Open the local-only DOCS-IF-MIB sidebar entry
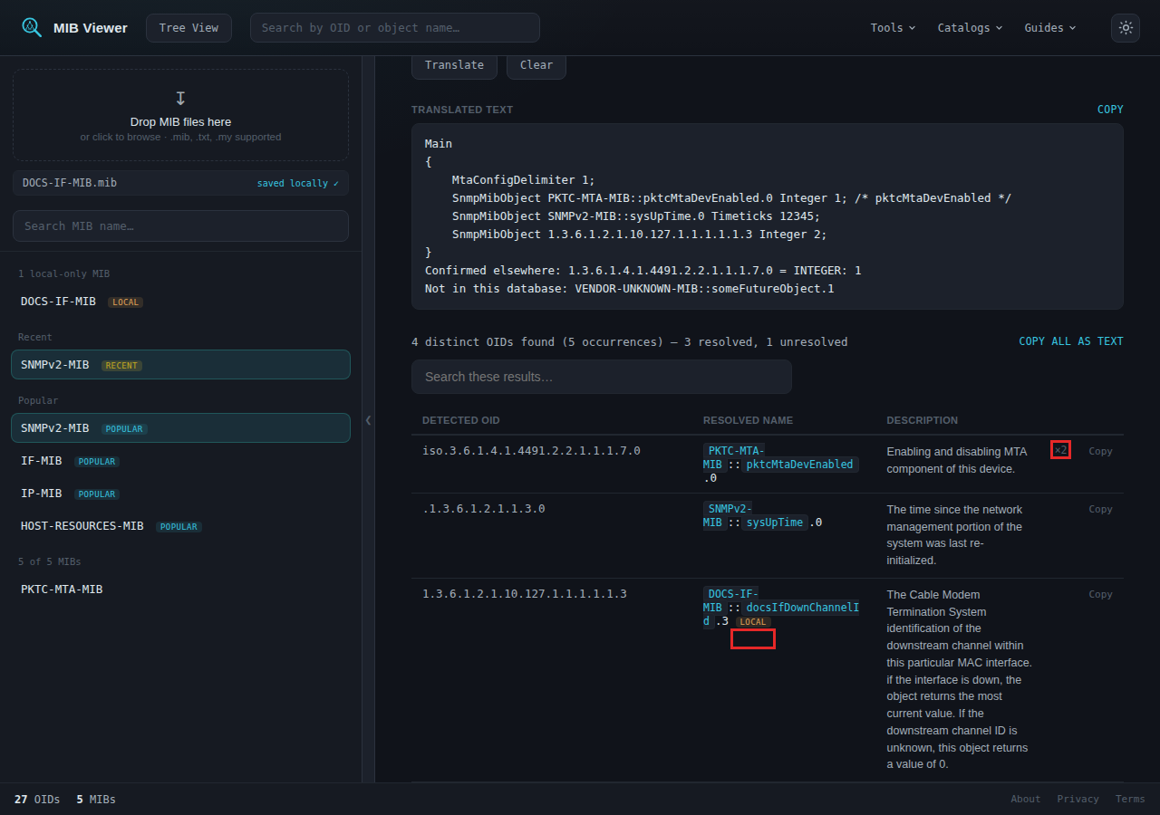The width and height of the screenshot is (1160, 815). pyautogui.click(x=180, y=302)
